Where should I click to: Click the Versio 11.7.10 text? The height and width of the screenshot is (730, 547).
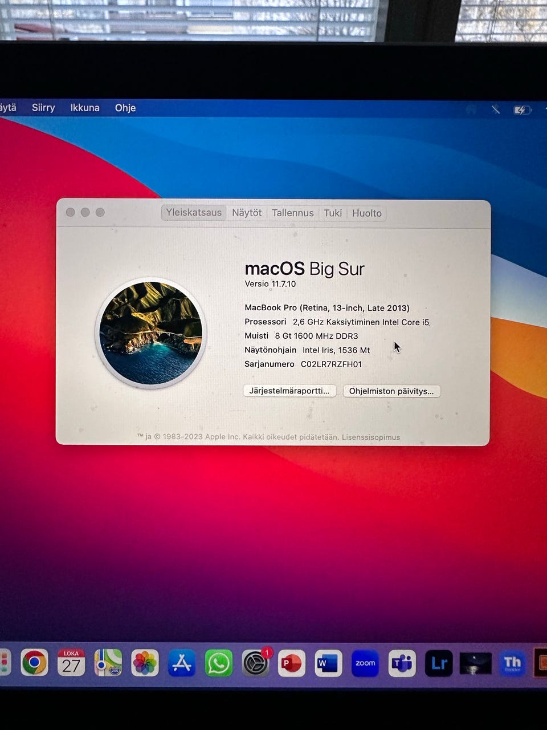pyautogui.click(x=270, y=284)
